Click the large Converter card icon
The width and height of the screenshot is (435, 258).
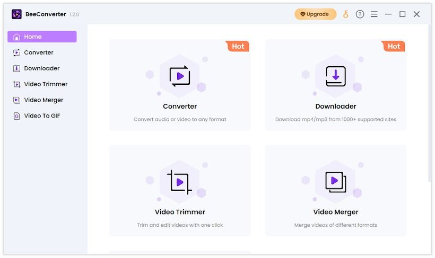[180, 76]
